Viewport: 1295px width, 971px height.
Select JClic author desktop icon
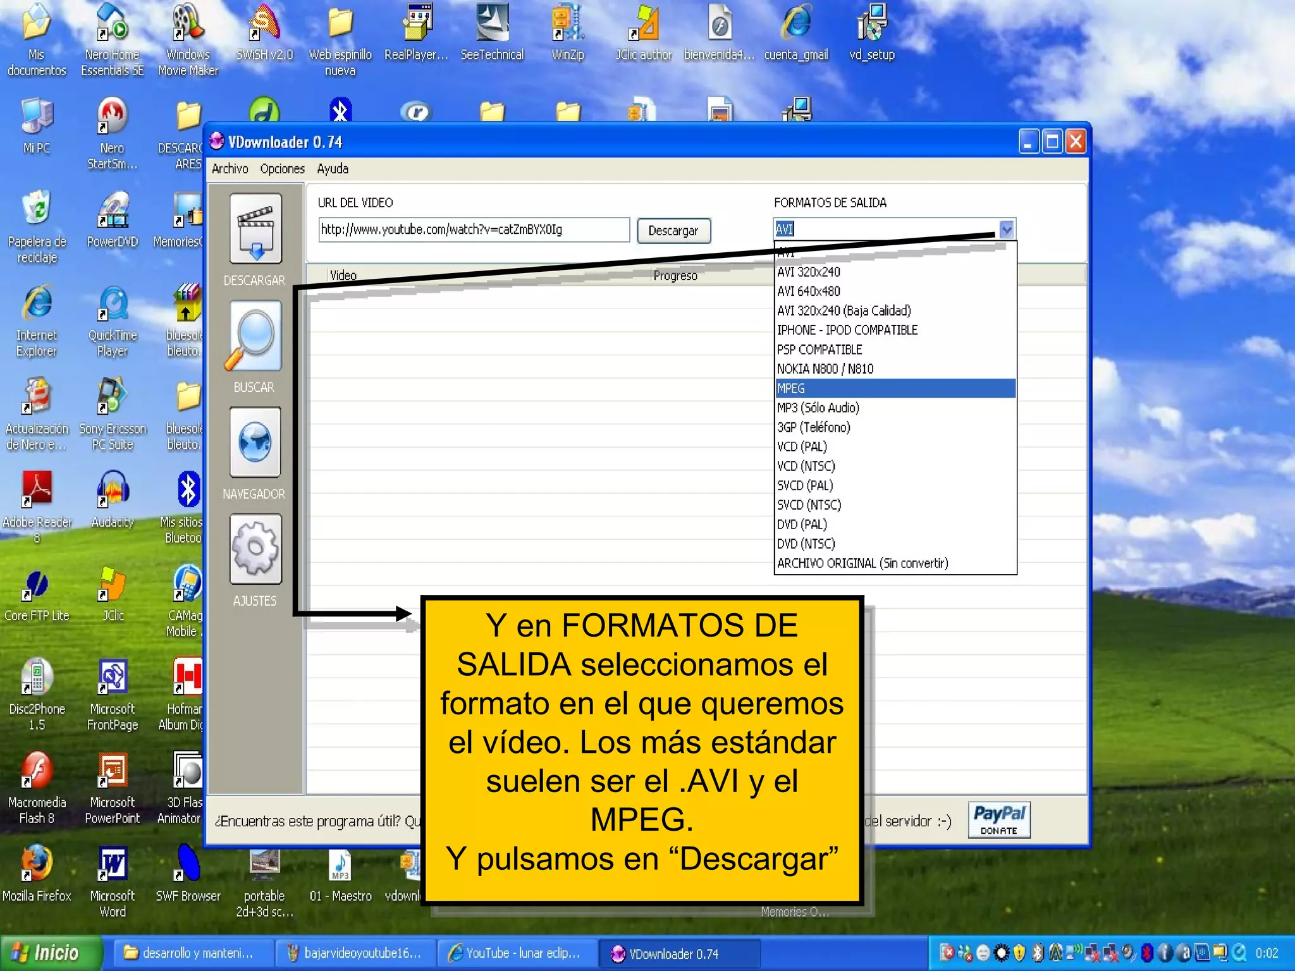point(644,33)
